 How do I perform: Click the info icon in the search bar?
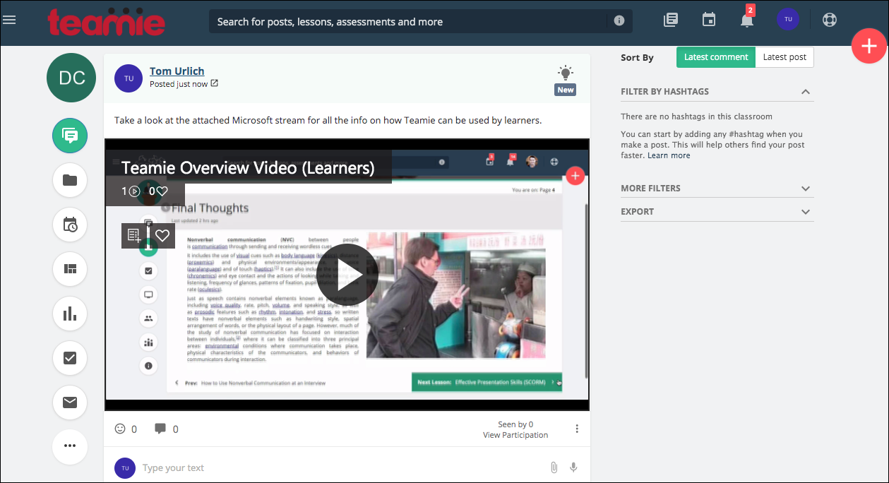click(619, 21)
